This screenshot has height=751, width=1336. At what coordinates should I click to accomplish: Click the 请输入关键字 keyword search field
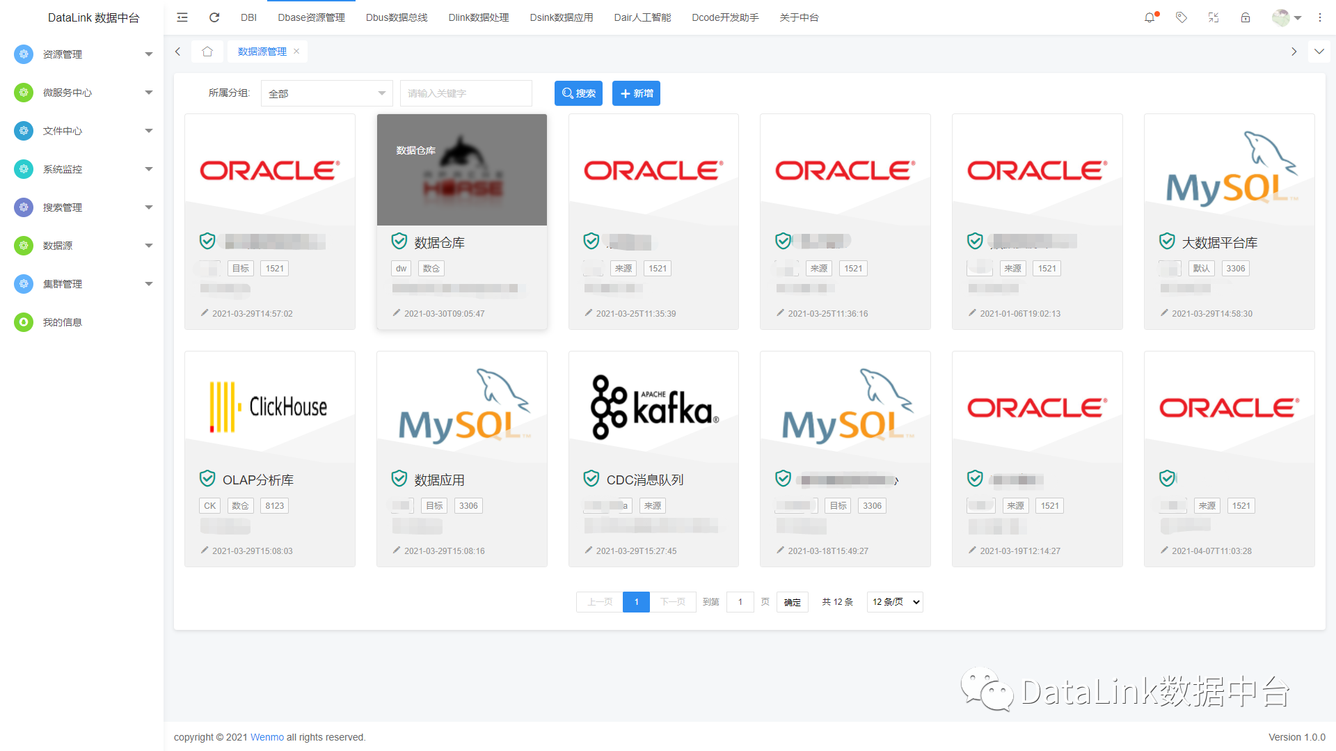[x=466, y=93]
